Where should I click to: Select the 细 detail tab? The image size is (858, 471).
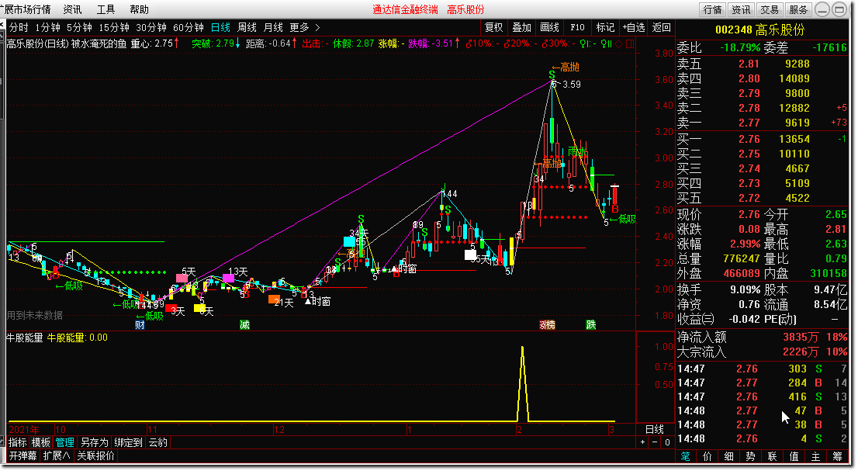pos(729,456)
